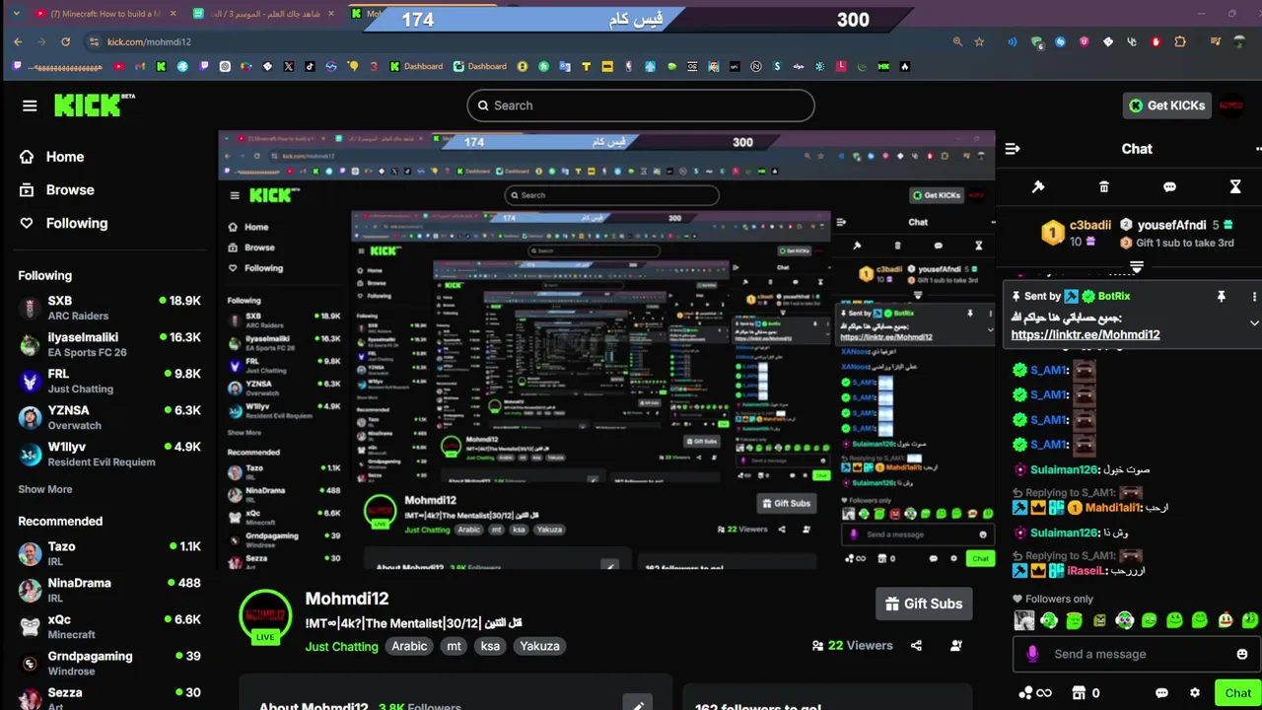Open the chat shop storefront icon
The width and height of the screenshot is (1262, 710).
tap(1079, 693)
